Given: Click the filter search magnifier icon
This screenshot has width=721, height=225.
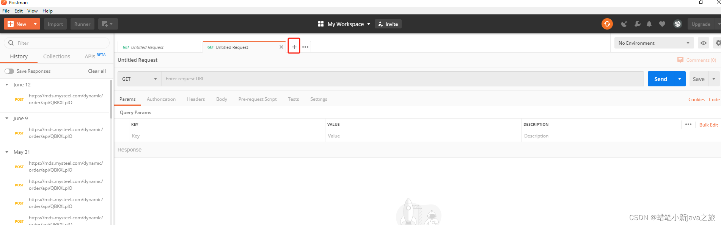Looking at the screenshot, I should (x=11, y=43).
